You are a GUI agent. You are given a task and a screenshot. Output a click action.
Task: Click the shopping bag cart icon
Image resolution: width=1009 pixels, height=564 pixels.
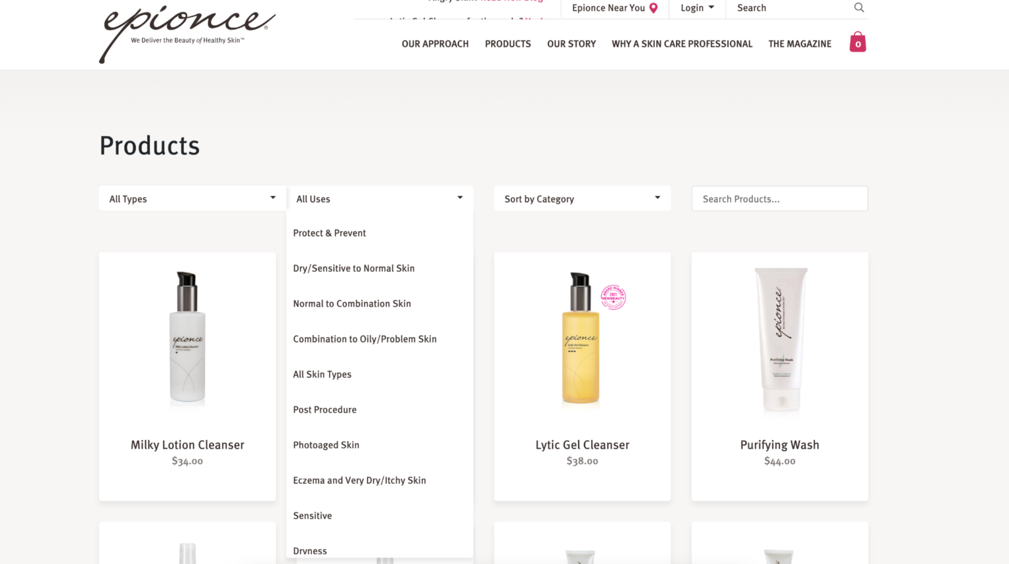click(x=858, y=41)
